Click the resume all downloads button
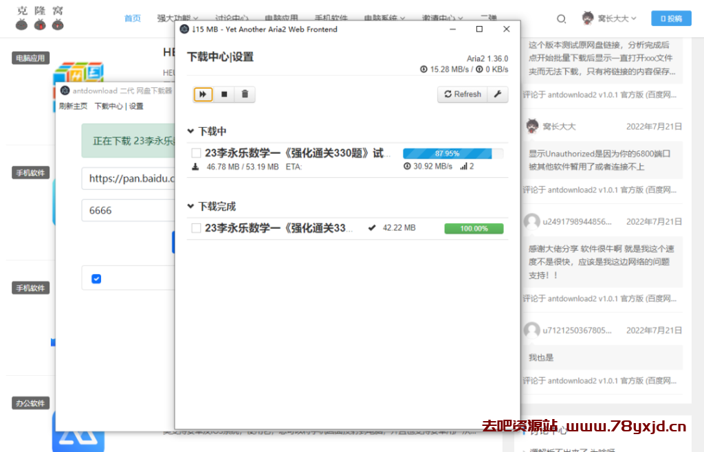This screenshot has width=704, height=452. 203,94
